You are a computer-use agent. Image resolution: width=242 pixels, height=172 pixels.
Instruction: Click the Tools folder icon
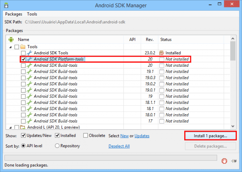(x=23, y=47)
